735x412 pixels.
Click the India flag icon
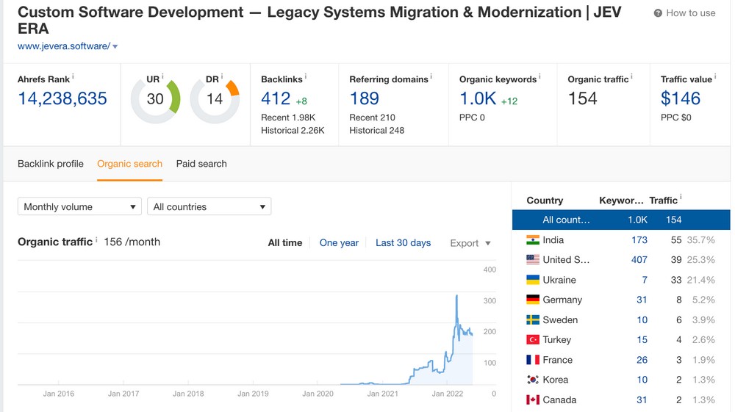tap(533, 239)
